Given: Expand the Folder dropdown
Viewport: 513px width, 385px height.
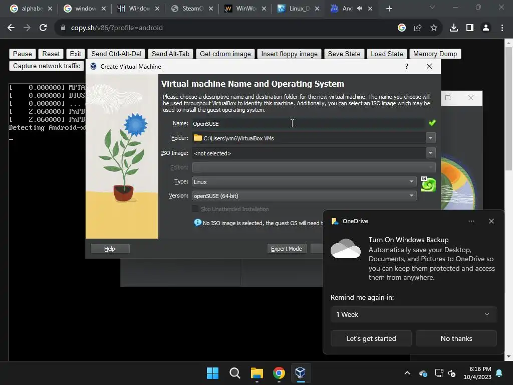Looking at the screenshot, I should [x=430, y=138].
